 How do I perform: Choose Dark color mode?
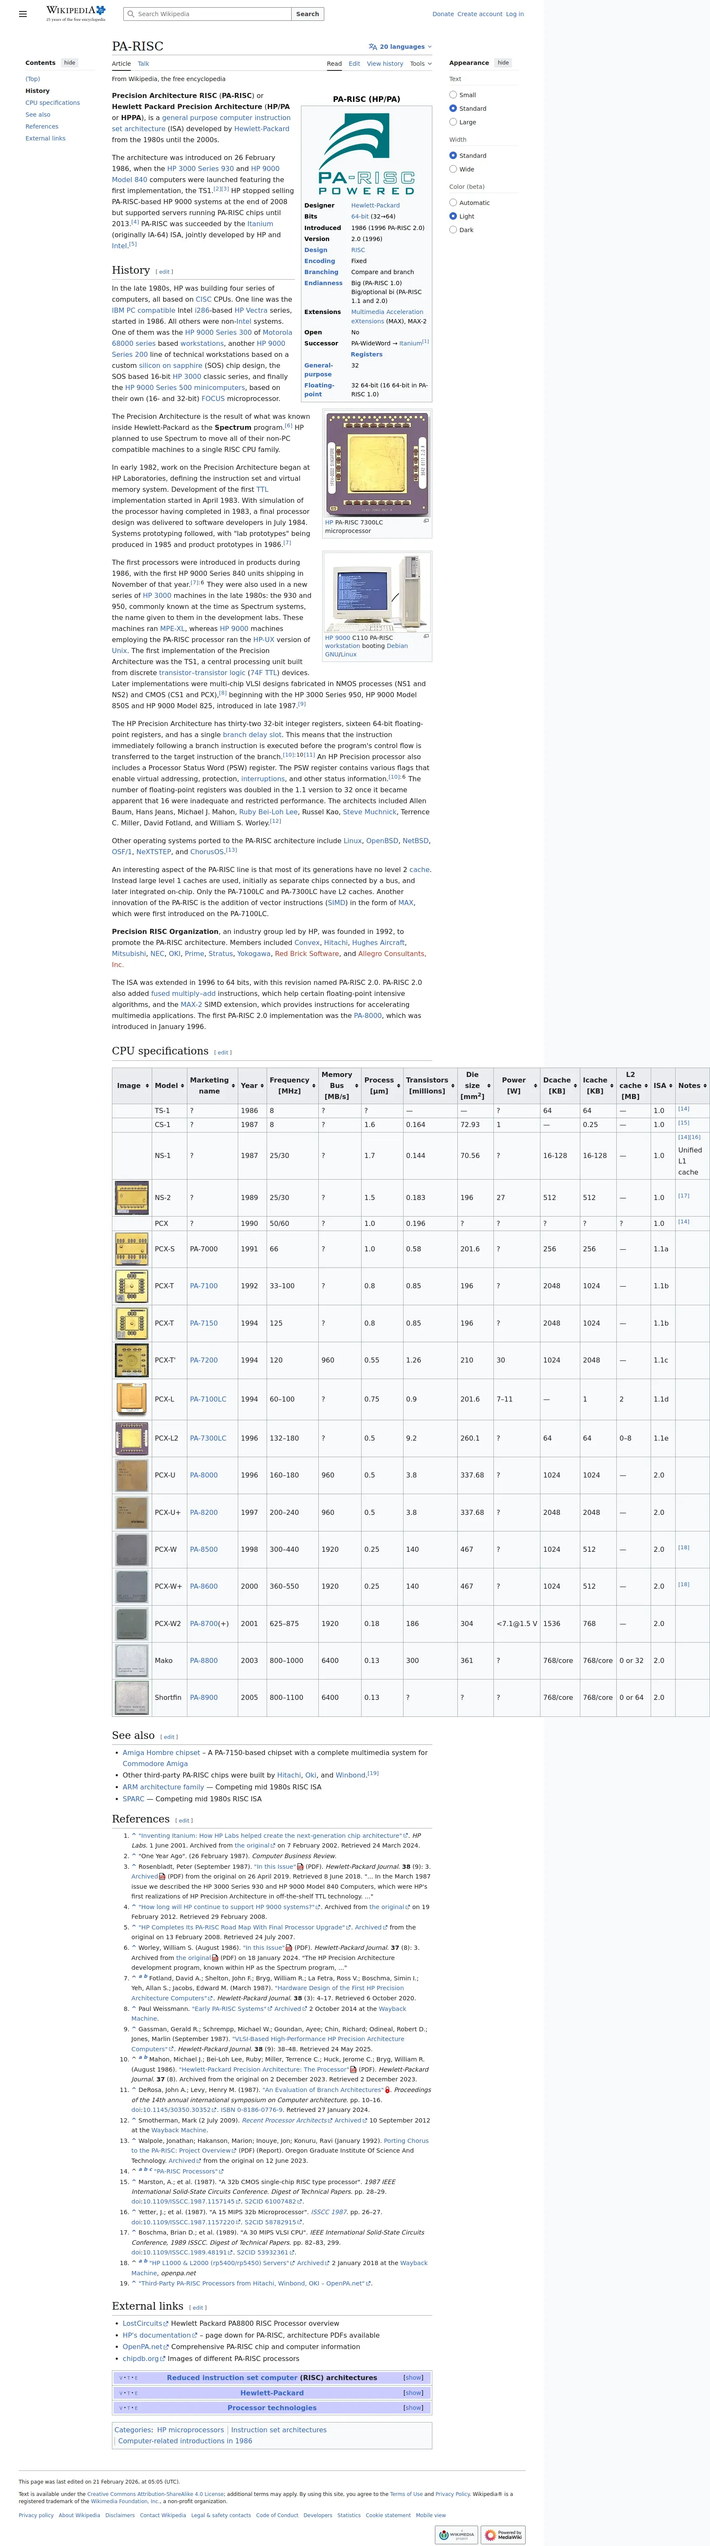pyautogui.click(x=453, y=229)
